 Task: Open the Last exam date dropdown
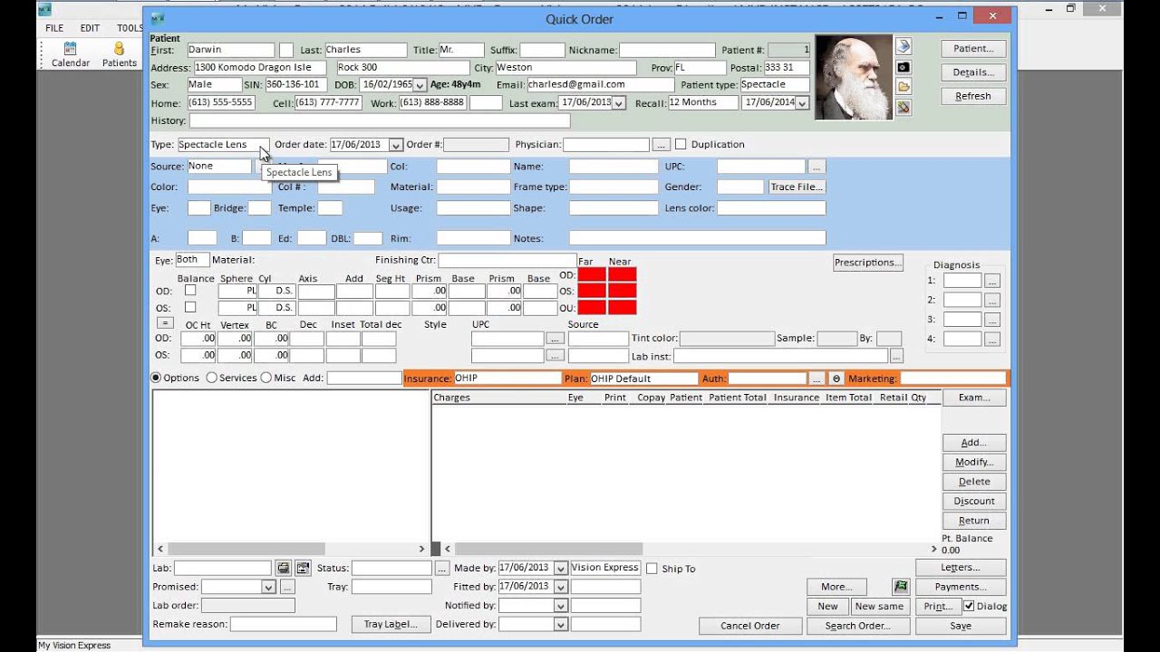(619, 103)
